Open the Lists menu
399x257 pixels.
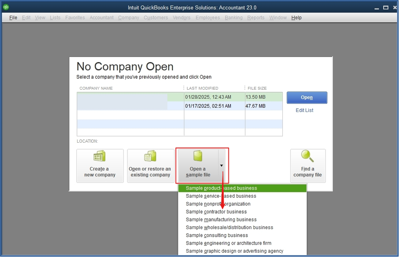coord(55,18)
